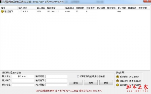This screenshot has height=94, width=151.
Task: Sort by the 失败次数 column header
Action: click(x=142, y=8)
